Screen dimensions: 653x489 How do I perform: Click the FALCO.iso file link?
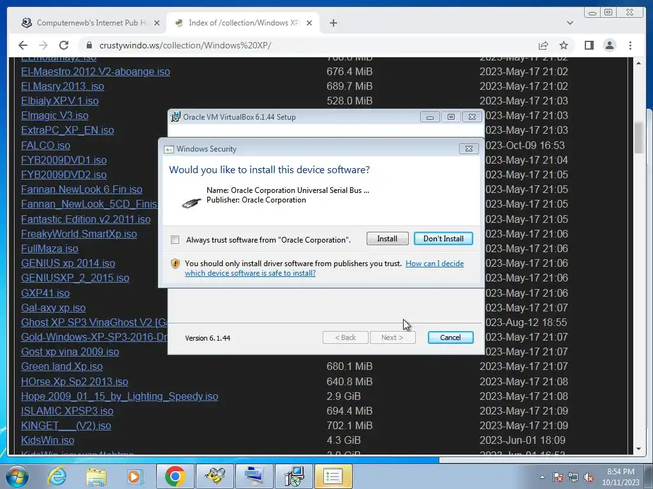(x=46, y=146)
